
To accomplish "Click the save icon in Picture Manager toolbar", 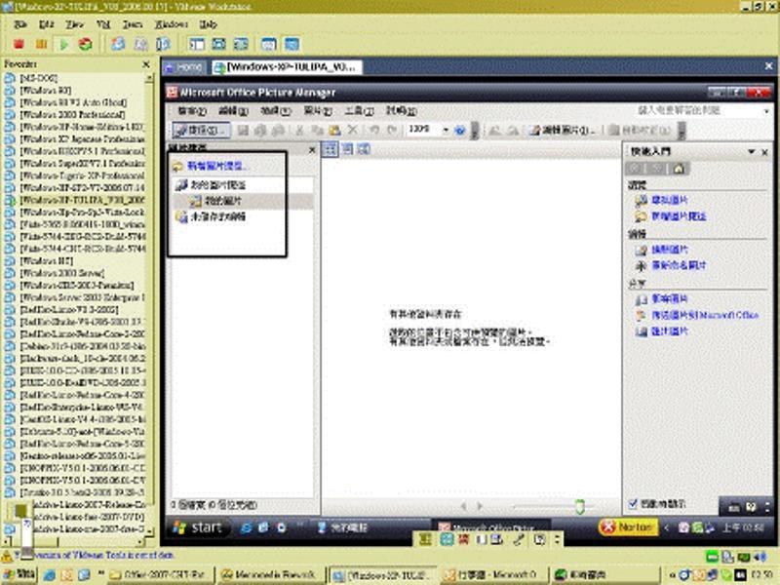I will click(243, 131).
